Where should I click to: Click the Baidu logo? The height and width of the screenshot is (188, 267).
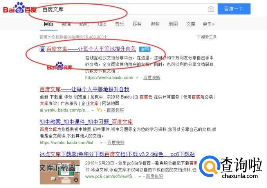tap(20, 8)
